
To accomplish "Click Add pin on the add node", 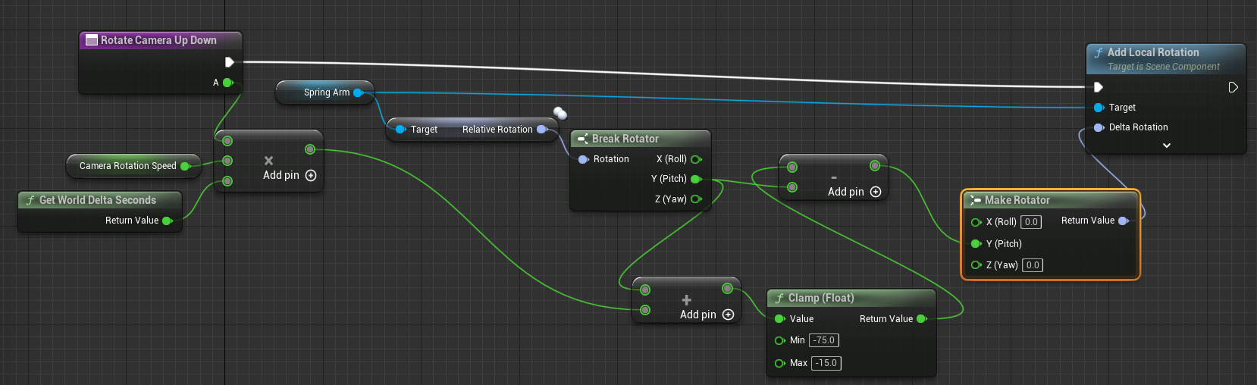I will pyautogui.click(x=707, y=315).
